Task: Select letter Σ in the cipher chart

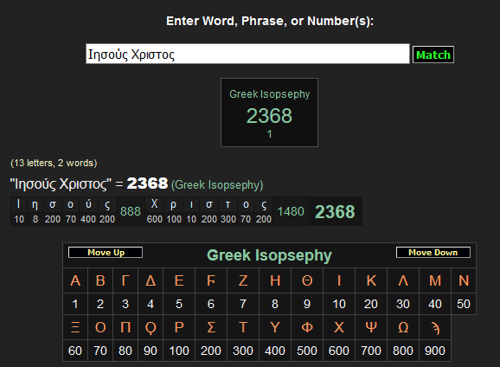Action: click(211, 327)
